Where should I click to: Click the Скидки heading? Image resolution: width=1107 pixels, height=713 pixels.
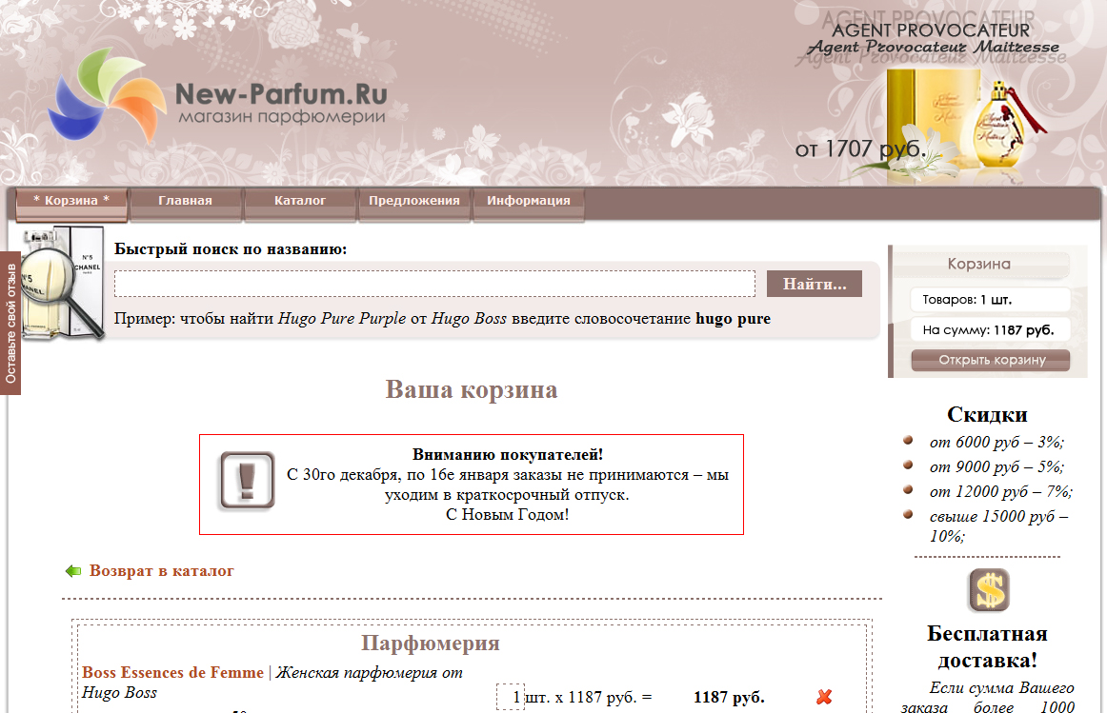pos(987,415)
